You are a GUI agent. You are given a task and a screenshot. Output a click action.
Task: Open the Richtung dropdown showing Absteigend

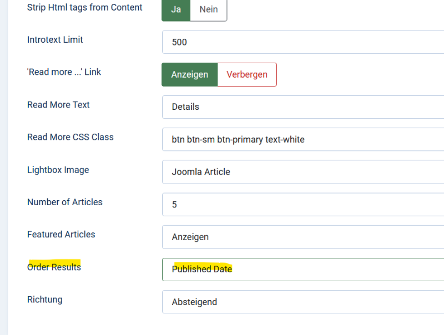point(303,302)
